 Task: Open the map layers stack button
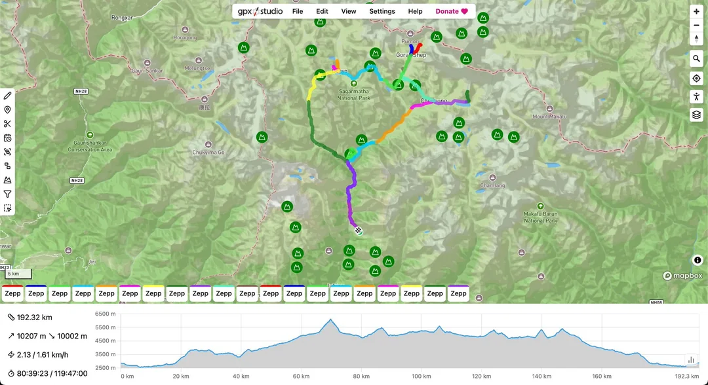(x=696, y=115)
